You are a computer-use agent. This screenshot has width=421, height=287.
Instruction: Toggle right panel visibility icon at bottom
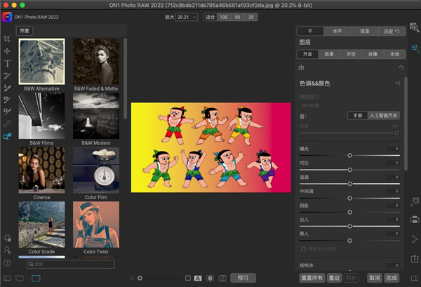(415, 278)
